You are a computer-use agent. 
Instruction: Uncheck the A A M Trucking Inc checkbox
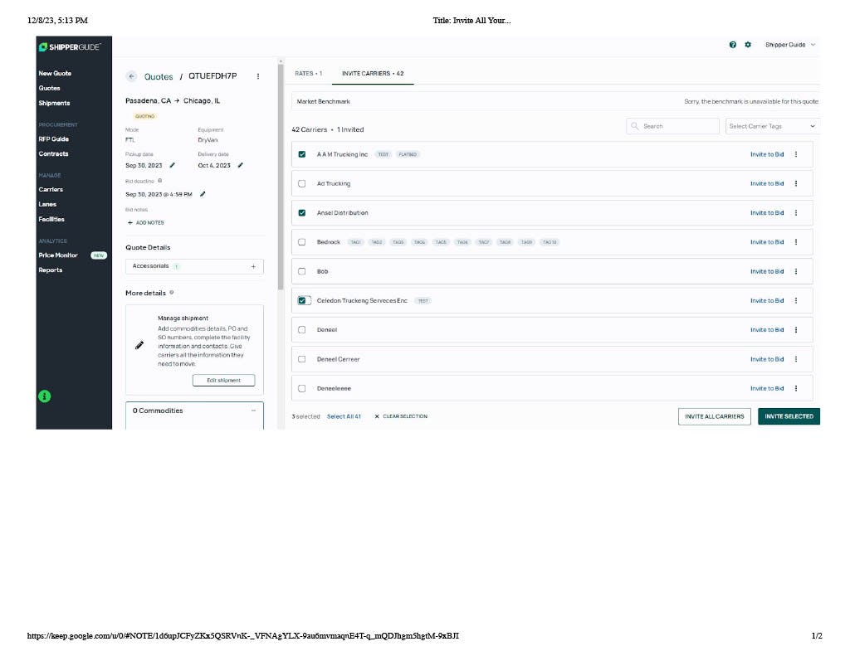302,154
